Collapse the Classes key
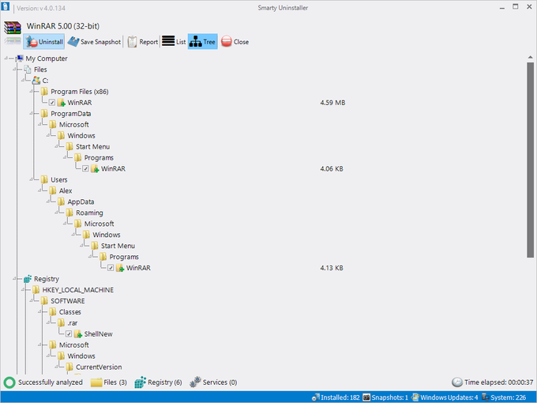537x403 pixels. point(39,312)
